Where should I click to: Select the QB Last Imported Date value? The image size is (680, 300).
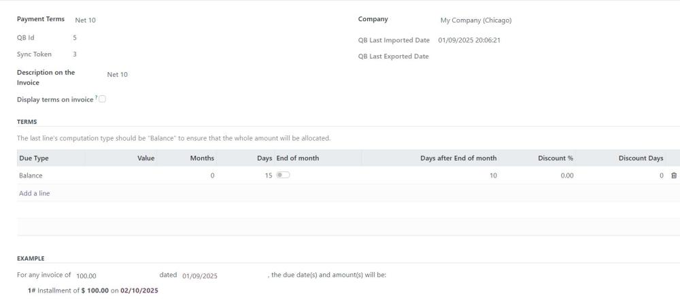pos(469,40)
